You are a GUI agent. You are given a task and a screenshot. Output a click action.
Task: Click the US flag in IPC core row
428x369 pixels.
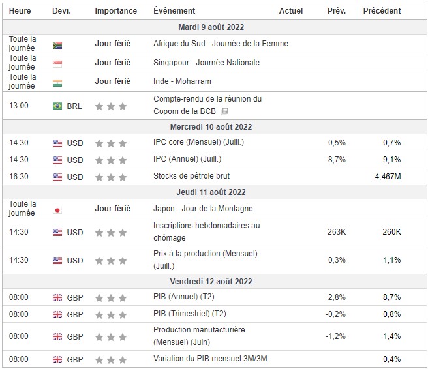(x=57, y=143)
